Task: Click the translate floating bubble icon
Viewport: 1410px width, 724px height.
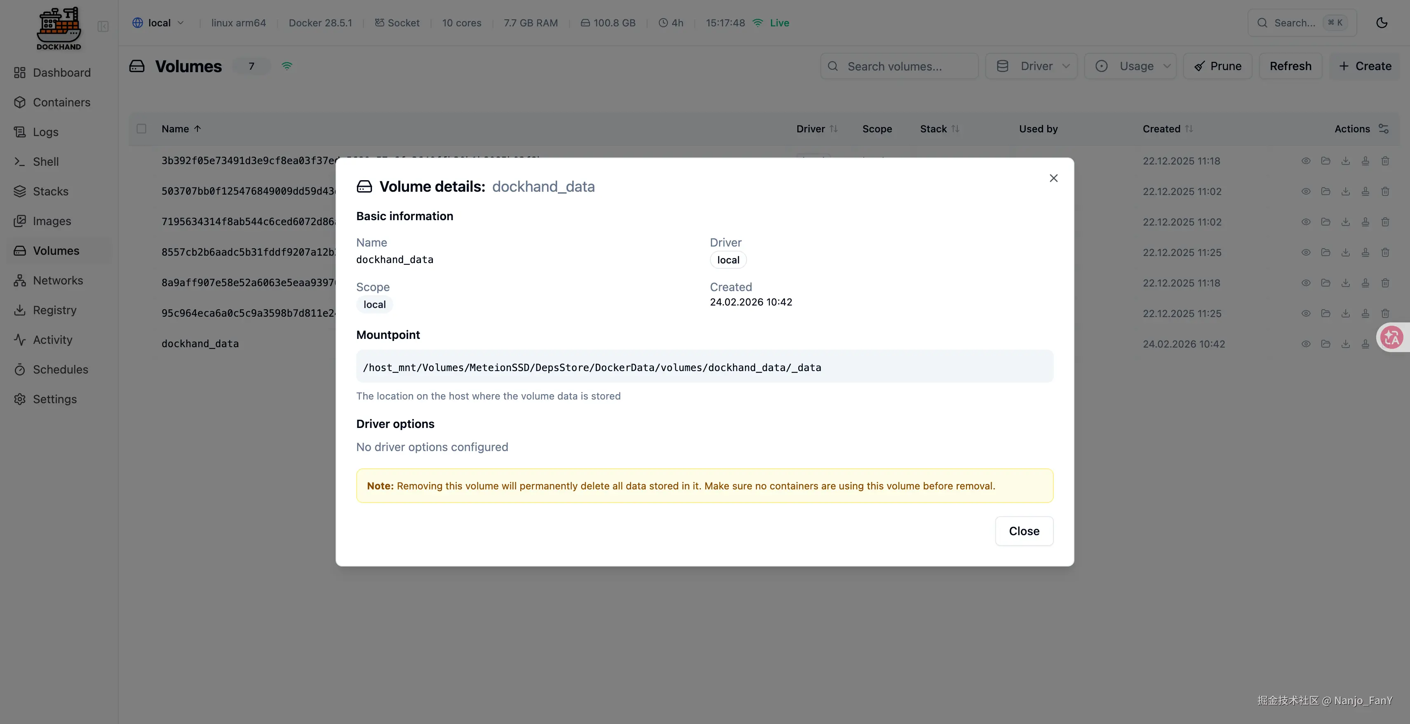Action: (x=1391, y=337)
